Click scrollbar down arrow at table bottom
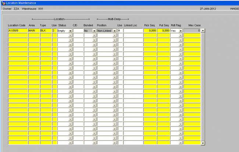The height and width of the screenshot is (152, 239). (x=203, y=143)
